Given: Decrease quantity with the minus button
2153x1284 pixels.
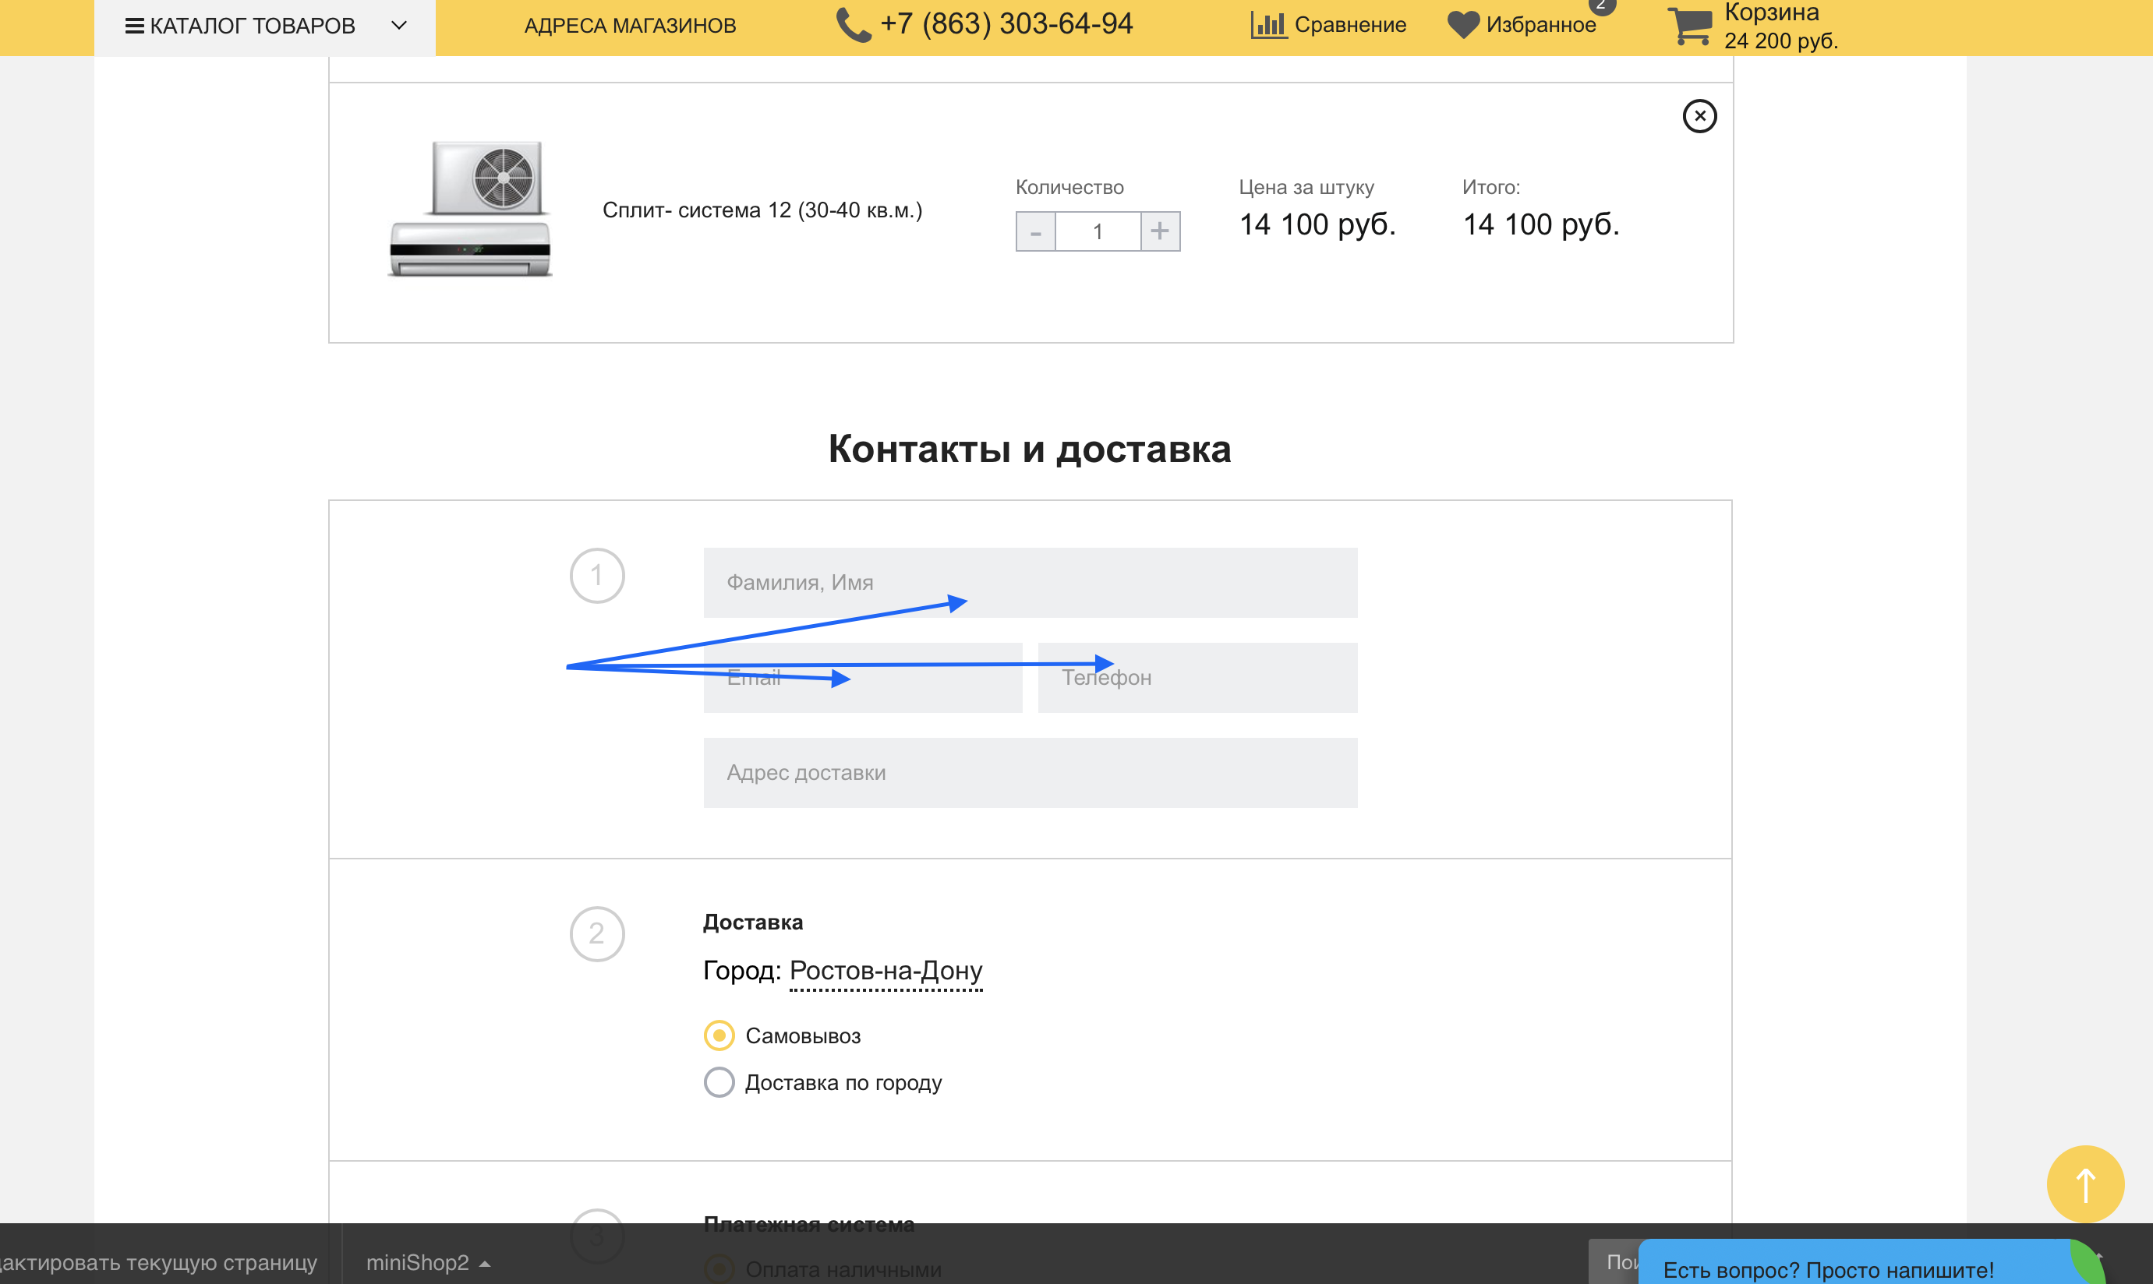Looking at the screenshot, I should [x=1035, y=231].
